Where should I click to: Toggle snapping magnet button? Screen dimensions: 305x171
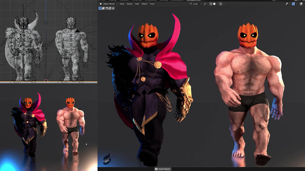(x=211, y=4)
